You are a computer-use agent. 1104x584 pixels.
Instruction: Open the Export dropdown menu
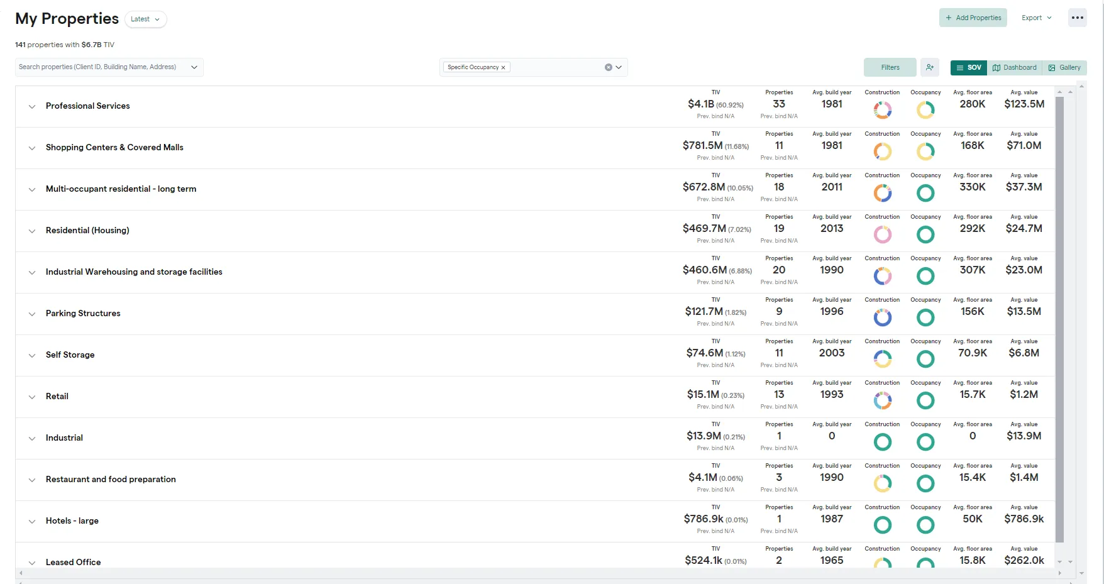1036,18
